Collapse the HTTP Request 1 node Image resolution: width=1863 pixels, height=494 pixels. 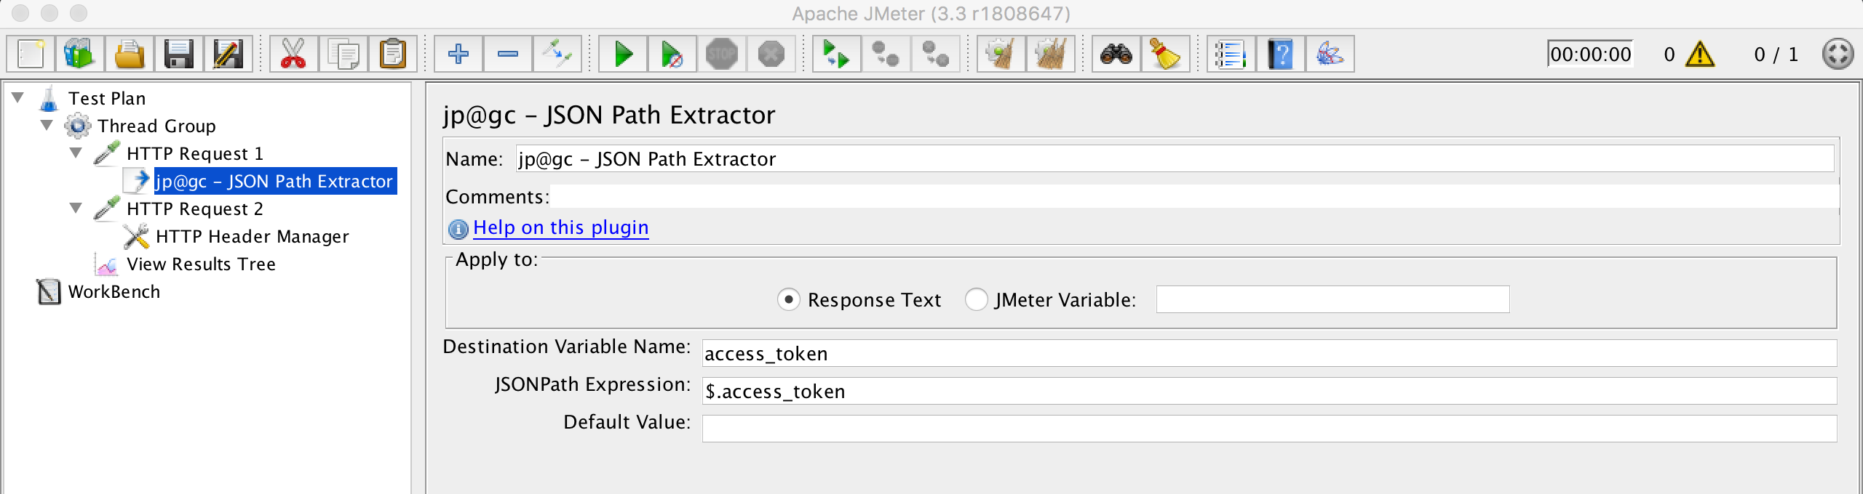[76, 153]
